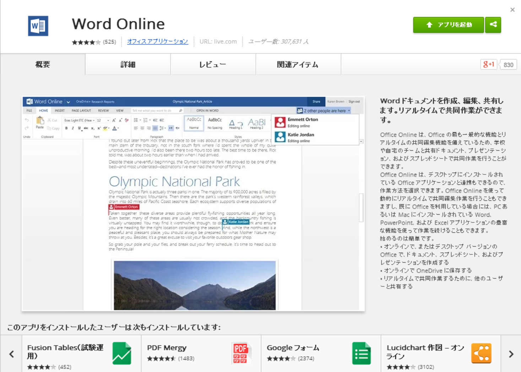Switch to the レビュー tab
The width and height of the screenshot is (521, 372).
coord(213,64)
